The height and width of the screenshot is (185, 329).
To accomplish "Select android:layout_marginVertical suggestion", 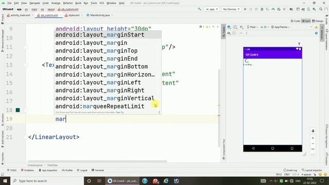I will tap(107, 98).
